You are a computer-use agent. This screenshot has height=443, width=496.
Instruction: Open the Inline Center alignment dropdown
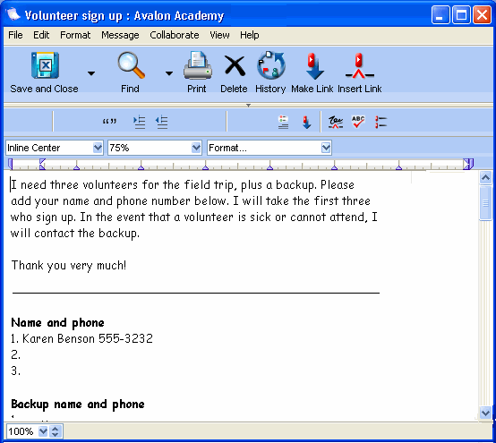(55, 148)
